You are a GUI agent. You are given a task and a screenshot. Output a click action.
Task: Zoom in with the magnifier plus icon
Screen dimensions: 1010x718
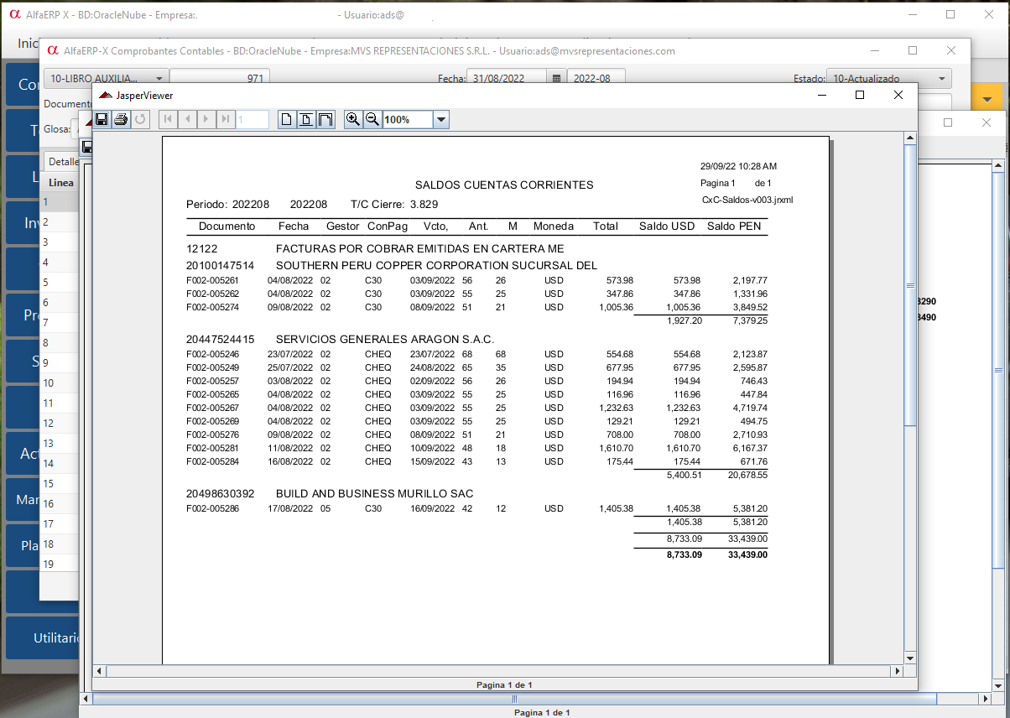[353, 120]
